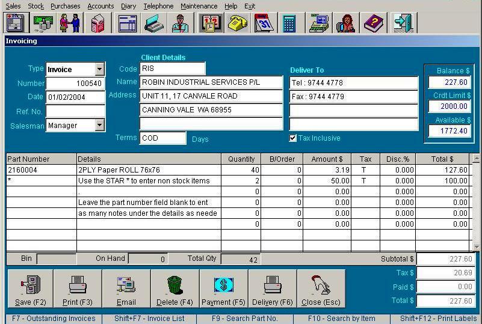Open the Help menu
Image resolution: width=482 pixels, height=324 pixels.
pos(230,6)
